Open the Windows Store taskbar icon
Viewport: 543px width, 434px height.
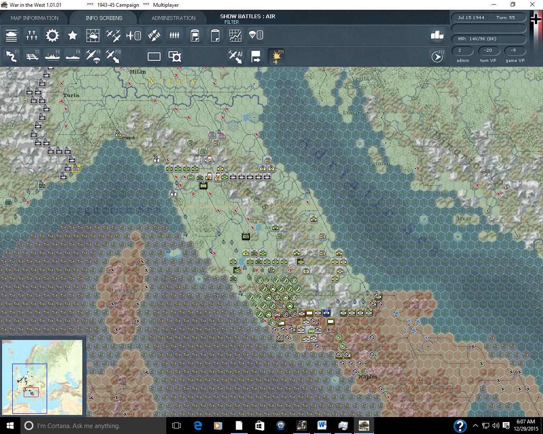260,426
